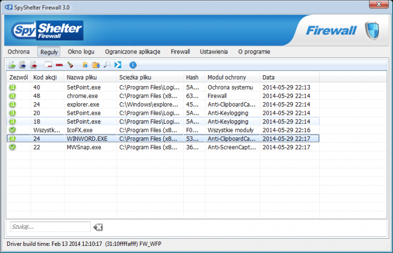Click the clear-search X icon
The height and width of the screenshot is (253, 393).
point(98,227)
